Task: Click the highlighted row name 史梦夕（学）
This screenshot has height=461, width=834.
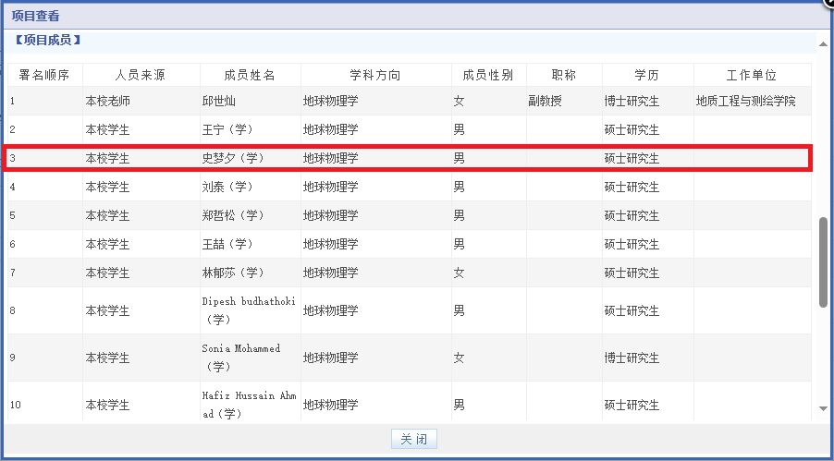Action: [x=233, y=159]
